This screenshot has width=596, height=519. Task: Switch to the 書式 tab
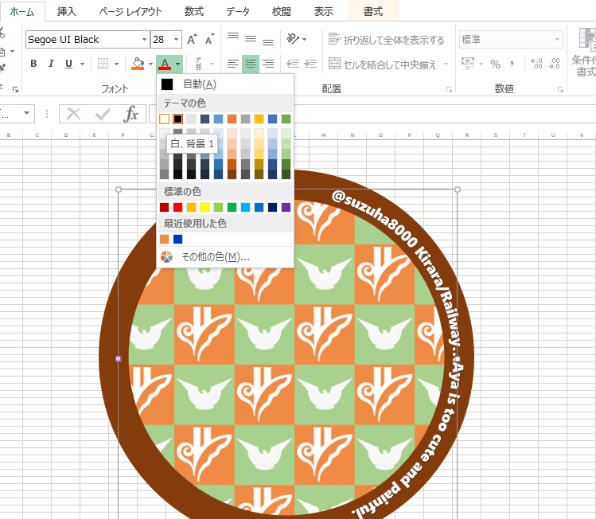373,12
